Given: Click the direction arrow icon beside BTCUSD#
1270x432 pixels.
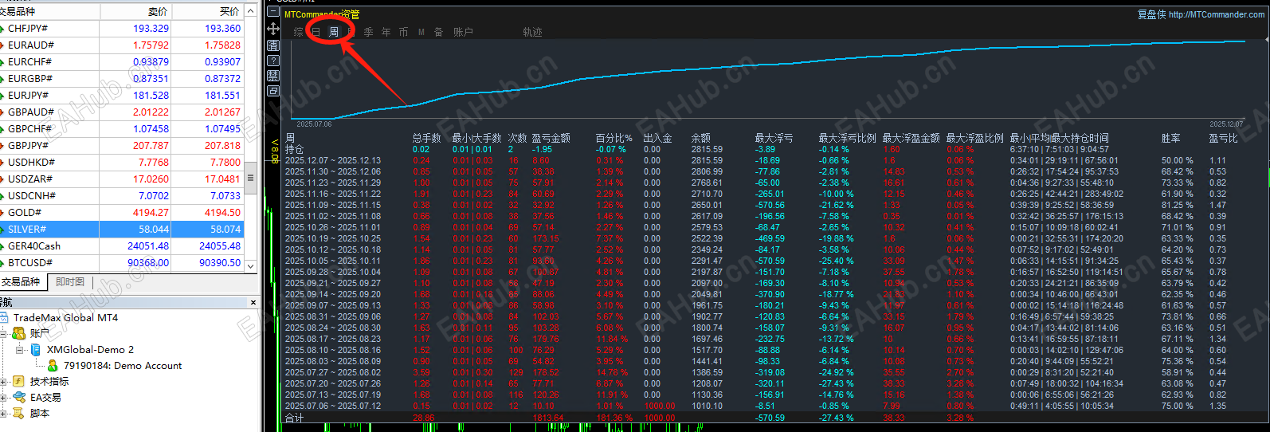Looking at the screenshot, I should click(x=2, y=262).
